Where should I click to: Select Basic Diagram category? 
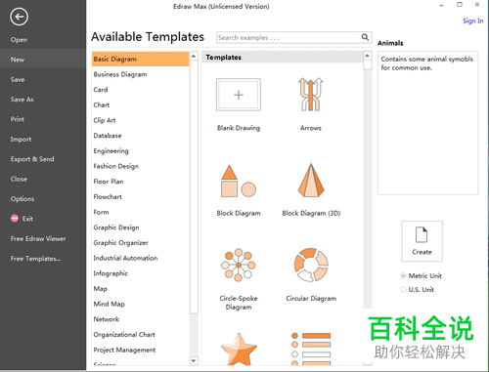[141, 59]
